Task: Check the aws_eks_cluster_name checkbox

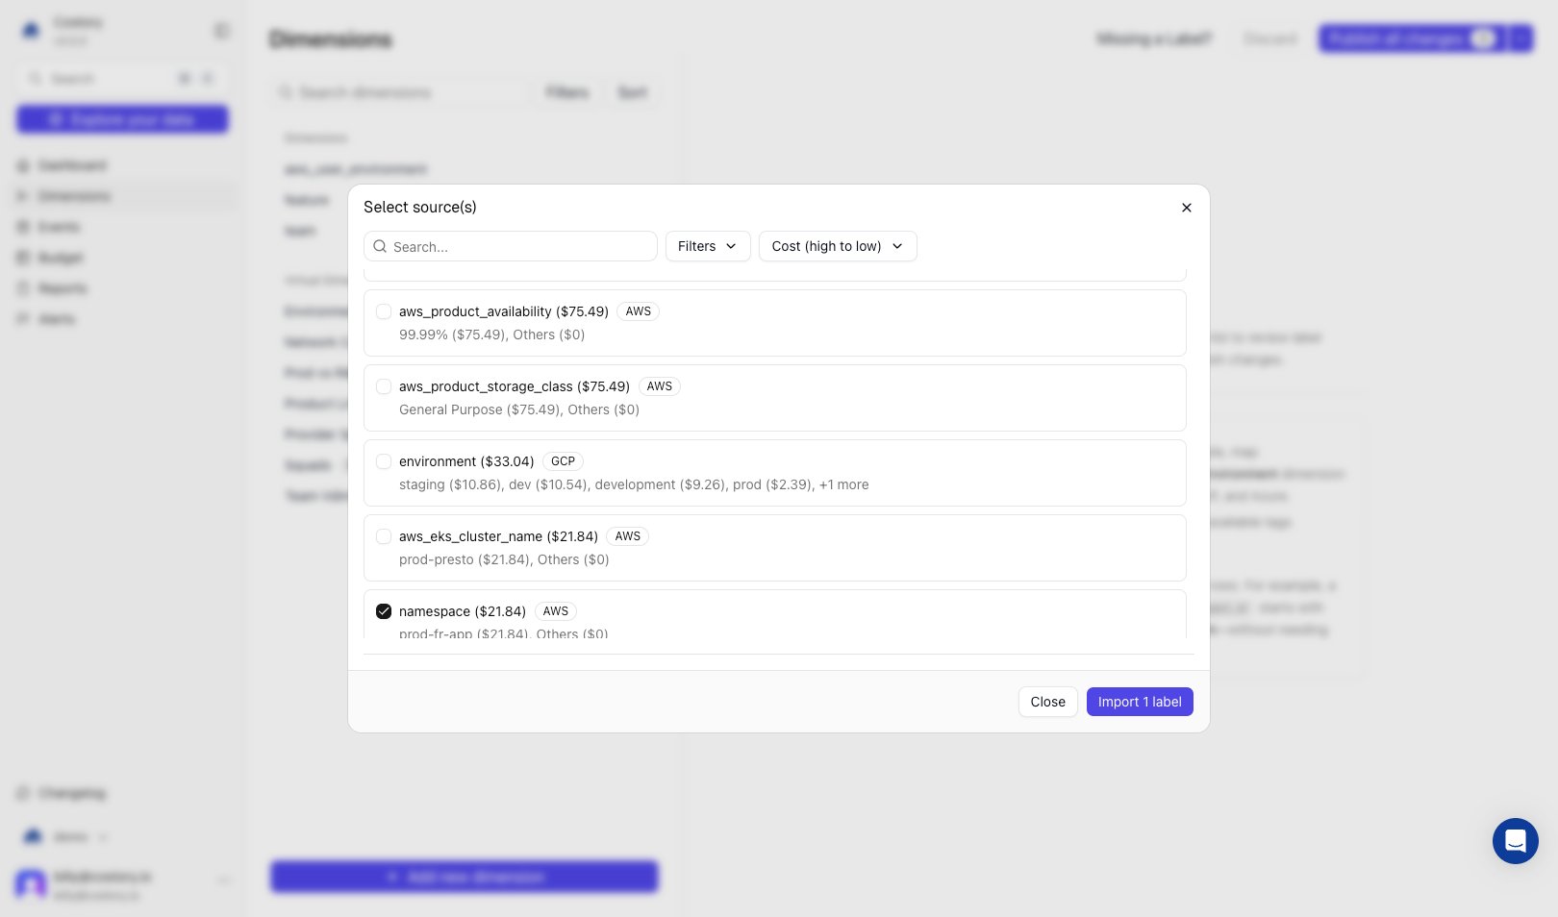Action: [x=384, y=536]
